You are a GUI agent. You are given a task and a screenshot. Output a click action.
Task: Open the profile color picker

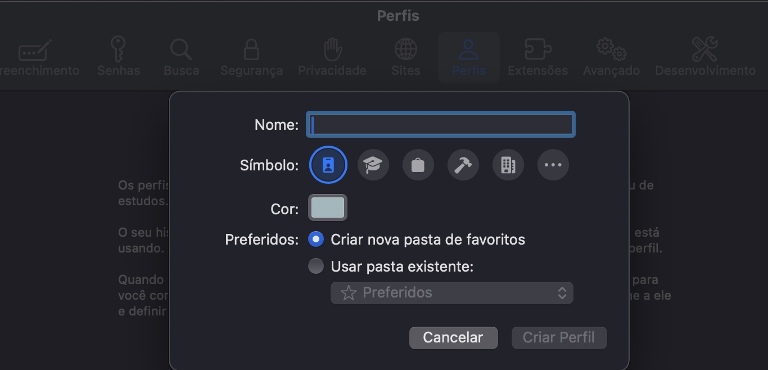coord(327,207)
